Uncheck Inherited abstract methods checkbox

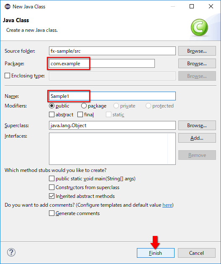click(51, 196)
